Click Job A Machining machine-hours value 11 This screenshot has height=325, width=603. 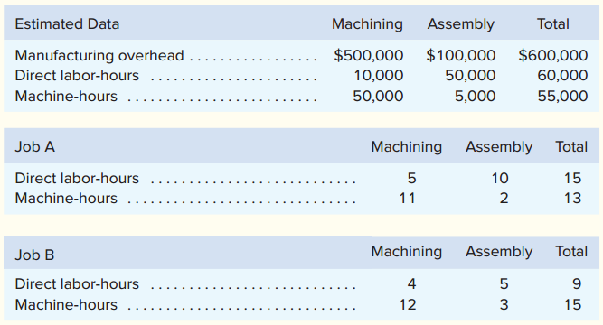[x=407, y=199]
